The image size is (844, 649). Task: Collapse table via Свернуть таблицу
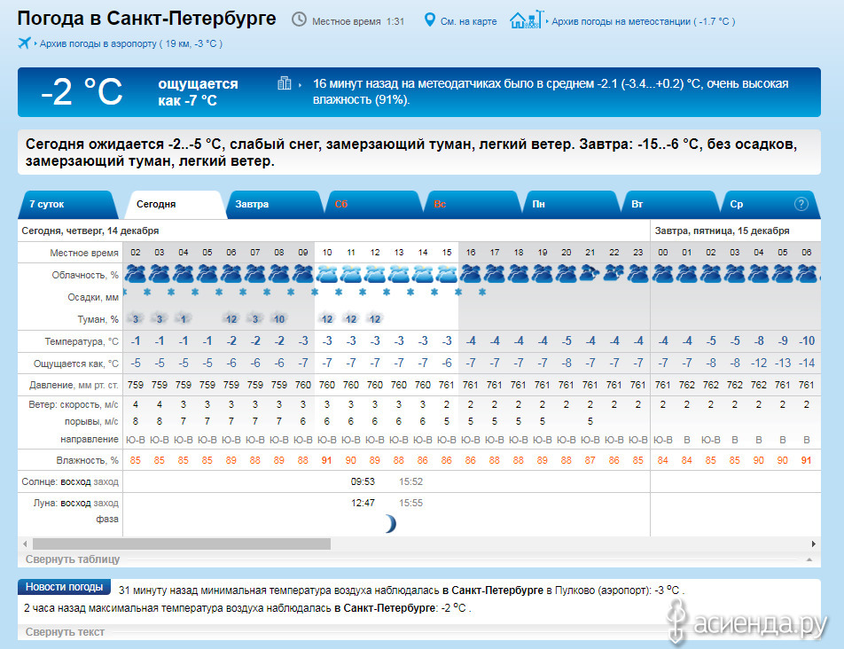click(x=73, y=559)
